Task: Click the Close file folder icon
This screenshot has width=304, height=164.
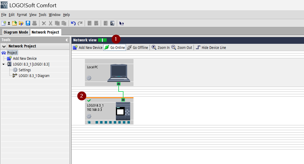Action: click(21, 23)
